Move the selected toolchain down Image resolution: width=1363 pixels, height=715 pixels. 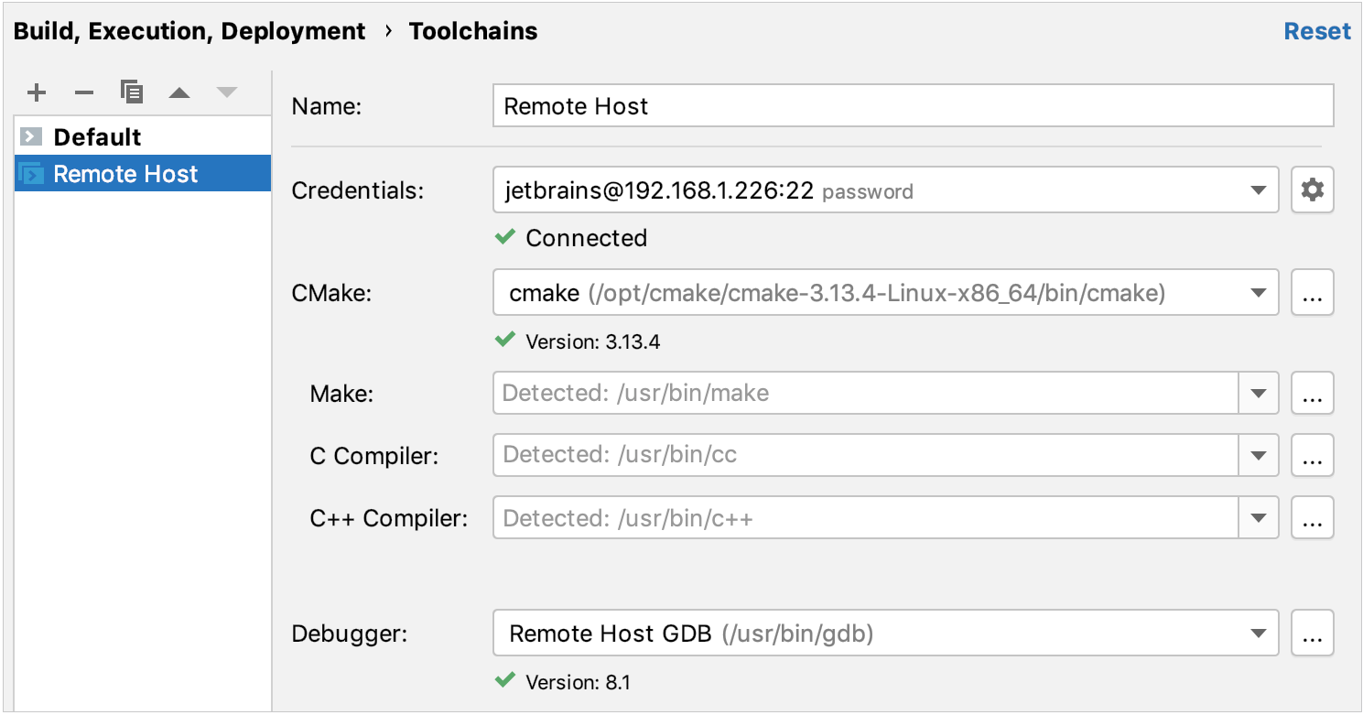tap(226, 92)
